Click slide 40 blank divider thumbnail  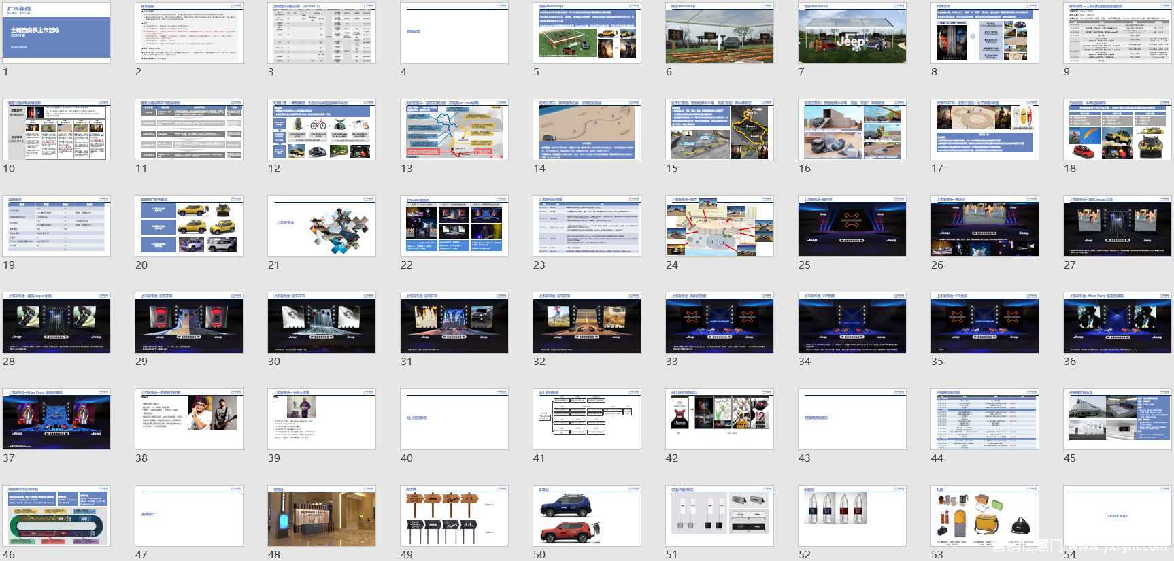point(454,419)
